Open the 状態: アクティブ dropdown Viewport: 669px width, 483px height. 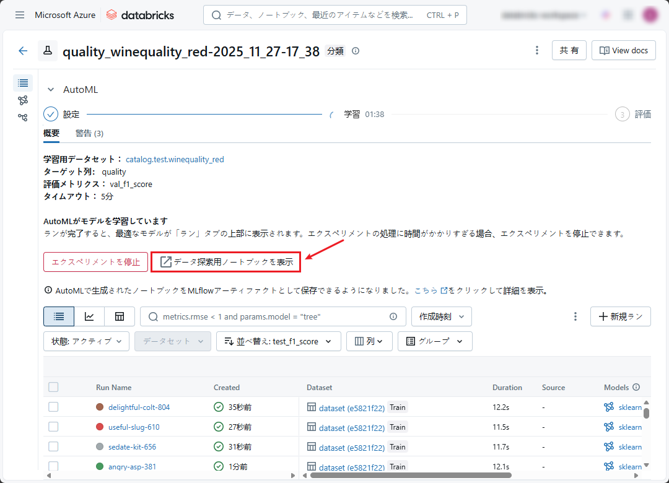point(86,341)
